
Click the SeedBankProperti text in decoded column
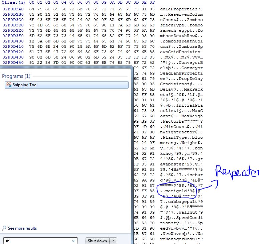pyautogui.click(x=181, y=73)
